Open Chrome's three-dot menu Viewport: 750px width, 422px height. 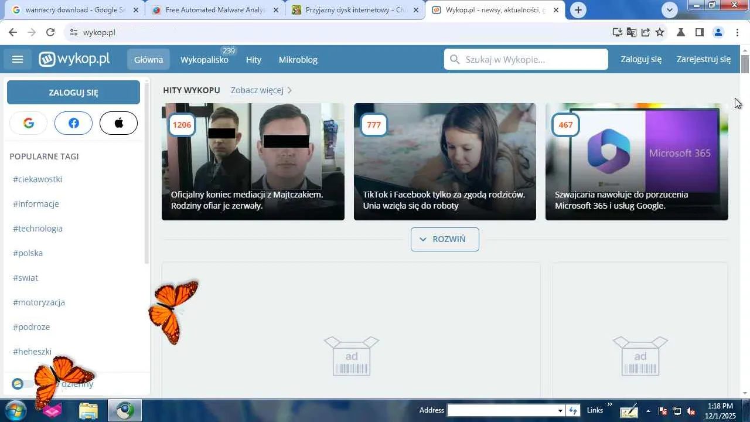738,32
